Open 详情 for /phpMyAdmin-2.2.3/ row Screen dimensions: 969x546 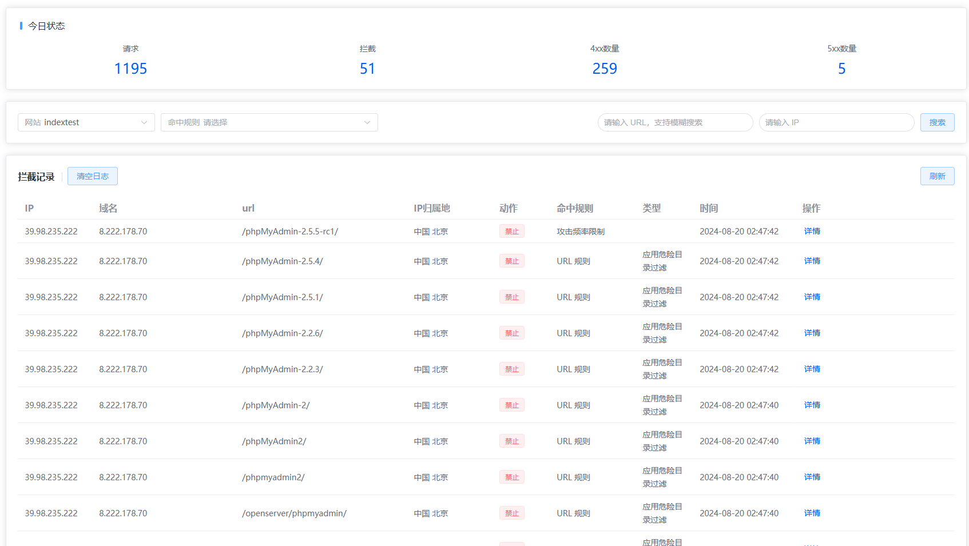[x=812, y=369]
